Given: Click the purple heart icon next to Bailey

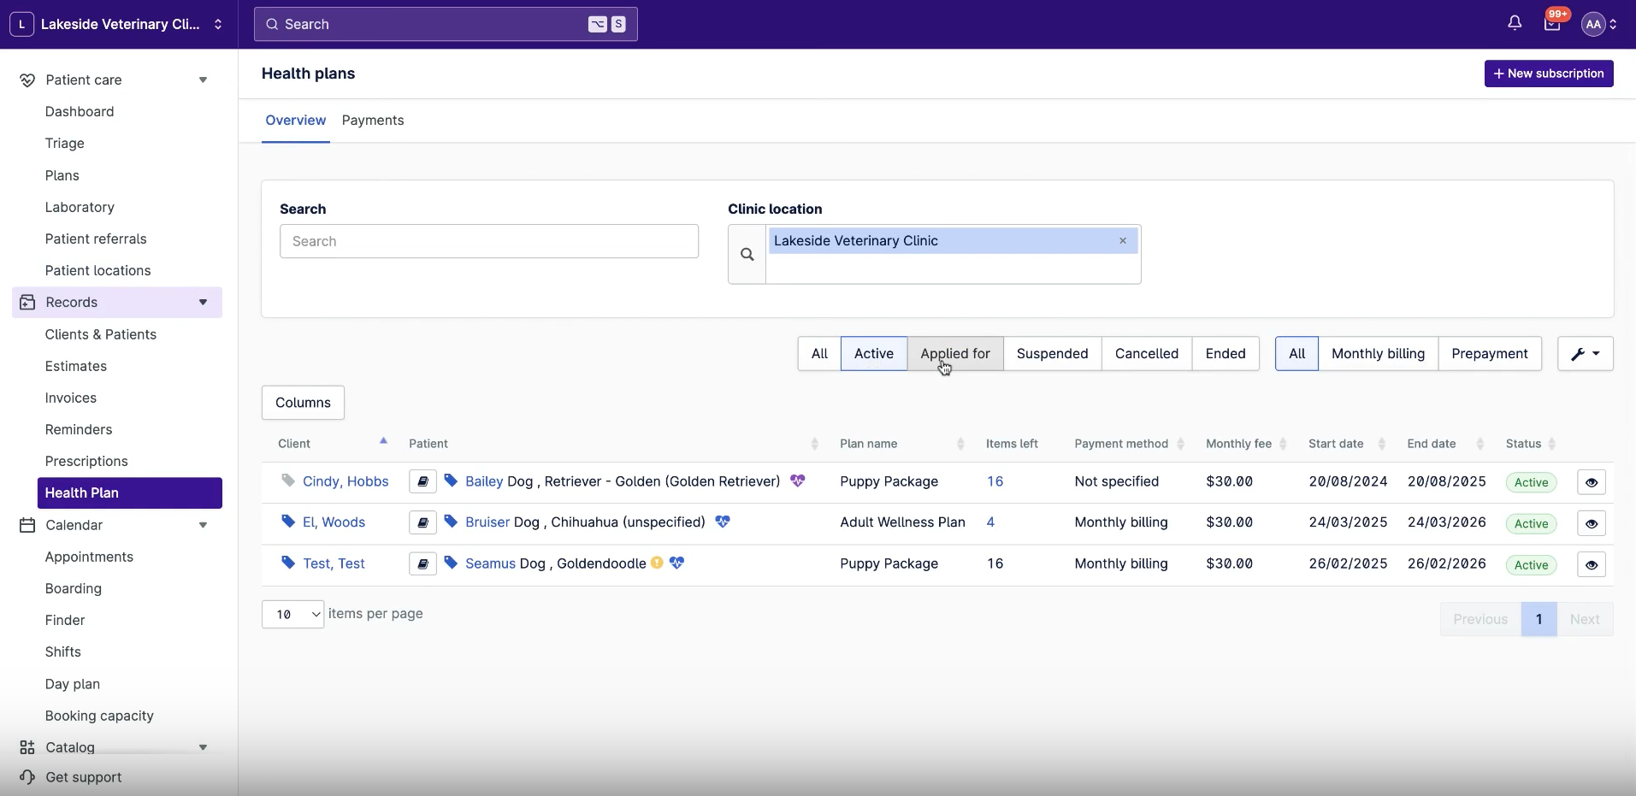Looking at the screenshot, I should (798, 481).
